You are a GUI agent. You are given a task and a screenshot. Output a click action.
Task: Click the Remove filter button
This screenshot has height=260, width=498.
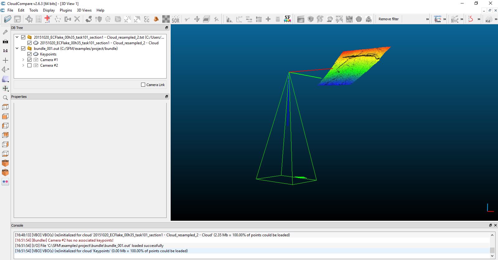pos(388,19)
